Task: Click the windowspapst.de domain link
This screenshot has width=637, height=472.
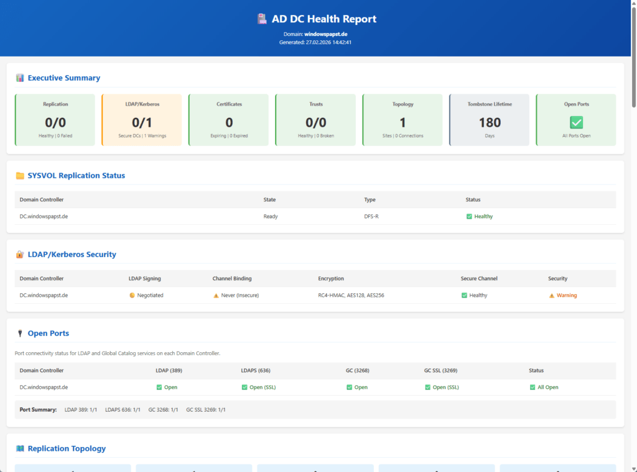Action: click(327, 34)
